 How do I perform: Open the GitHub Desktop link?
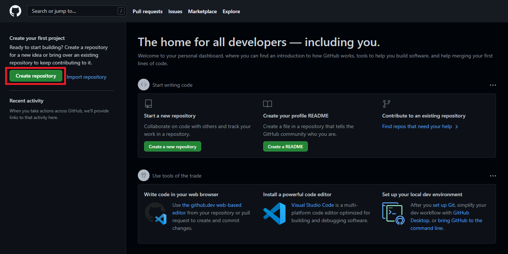[440, 216]
